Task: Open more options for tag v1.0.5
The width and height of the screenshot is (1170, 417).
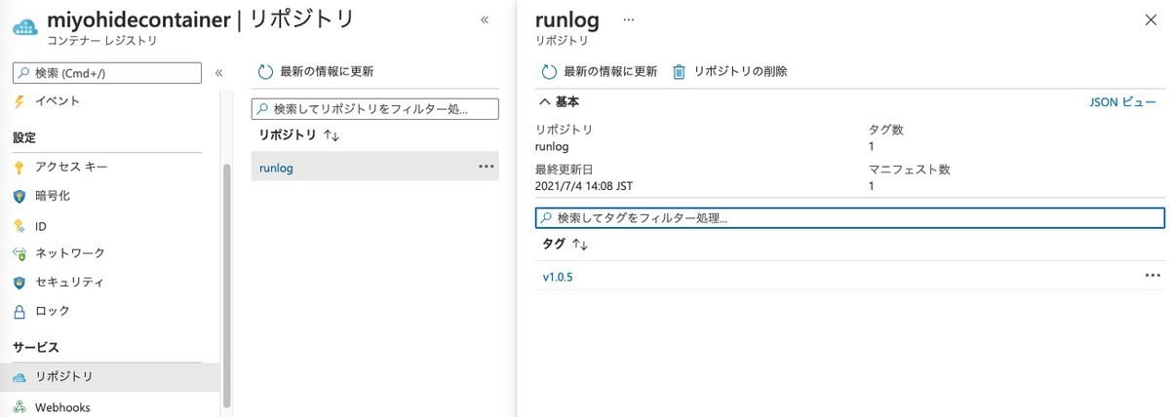Action: pyautogui.click(x=1152, y=277)
